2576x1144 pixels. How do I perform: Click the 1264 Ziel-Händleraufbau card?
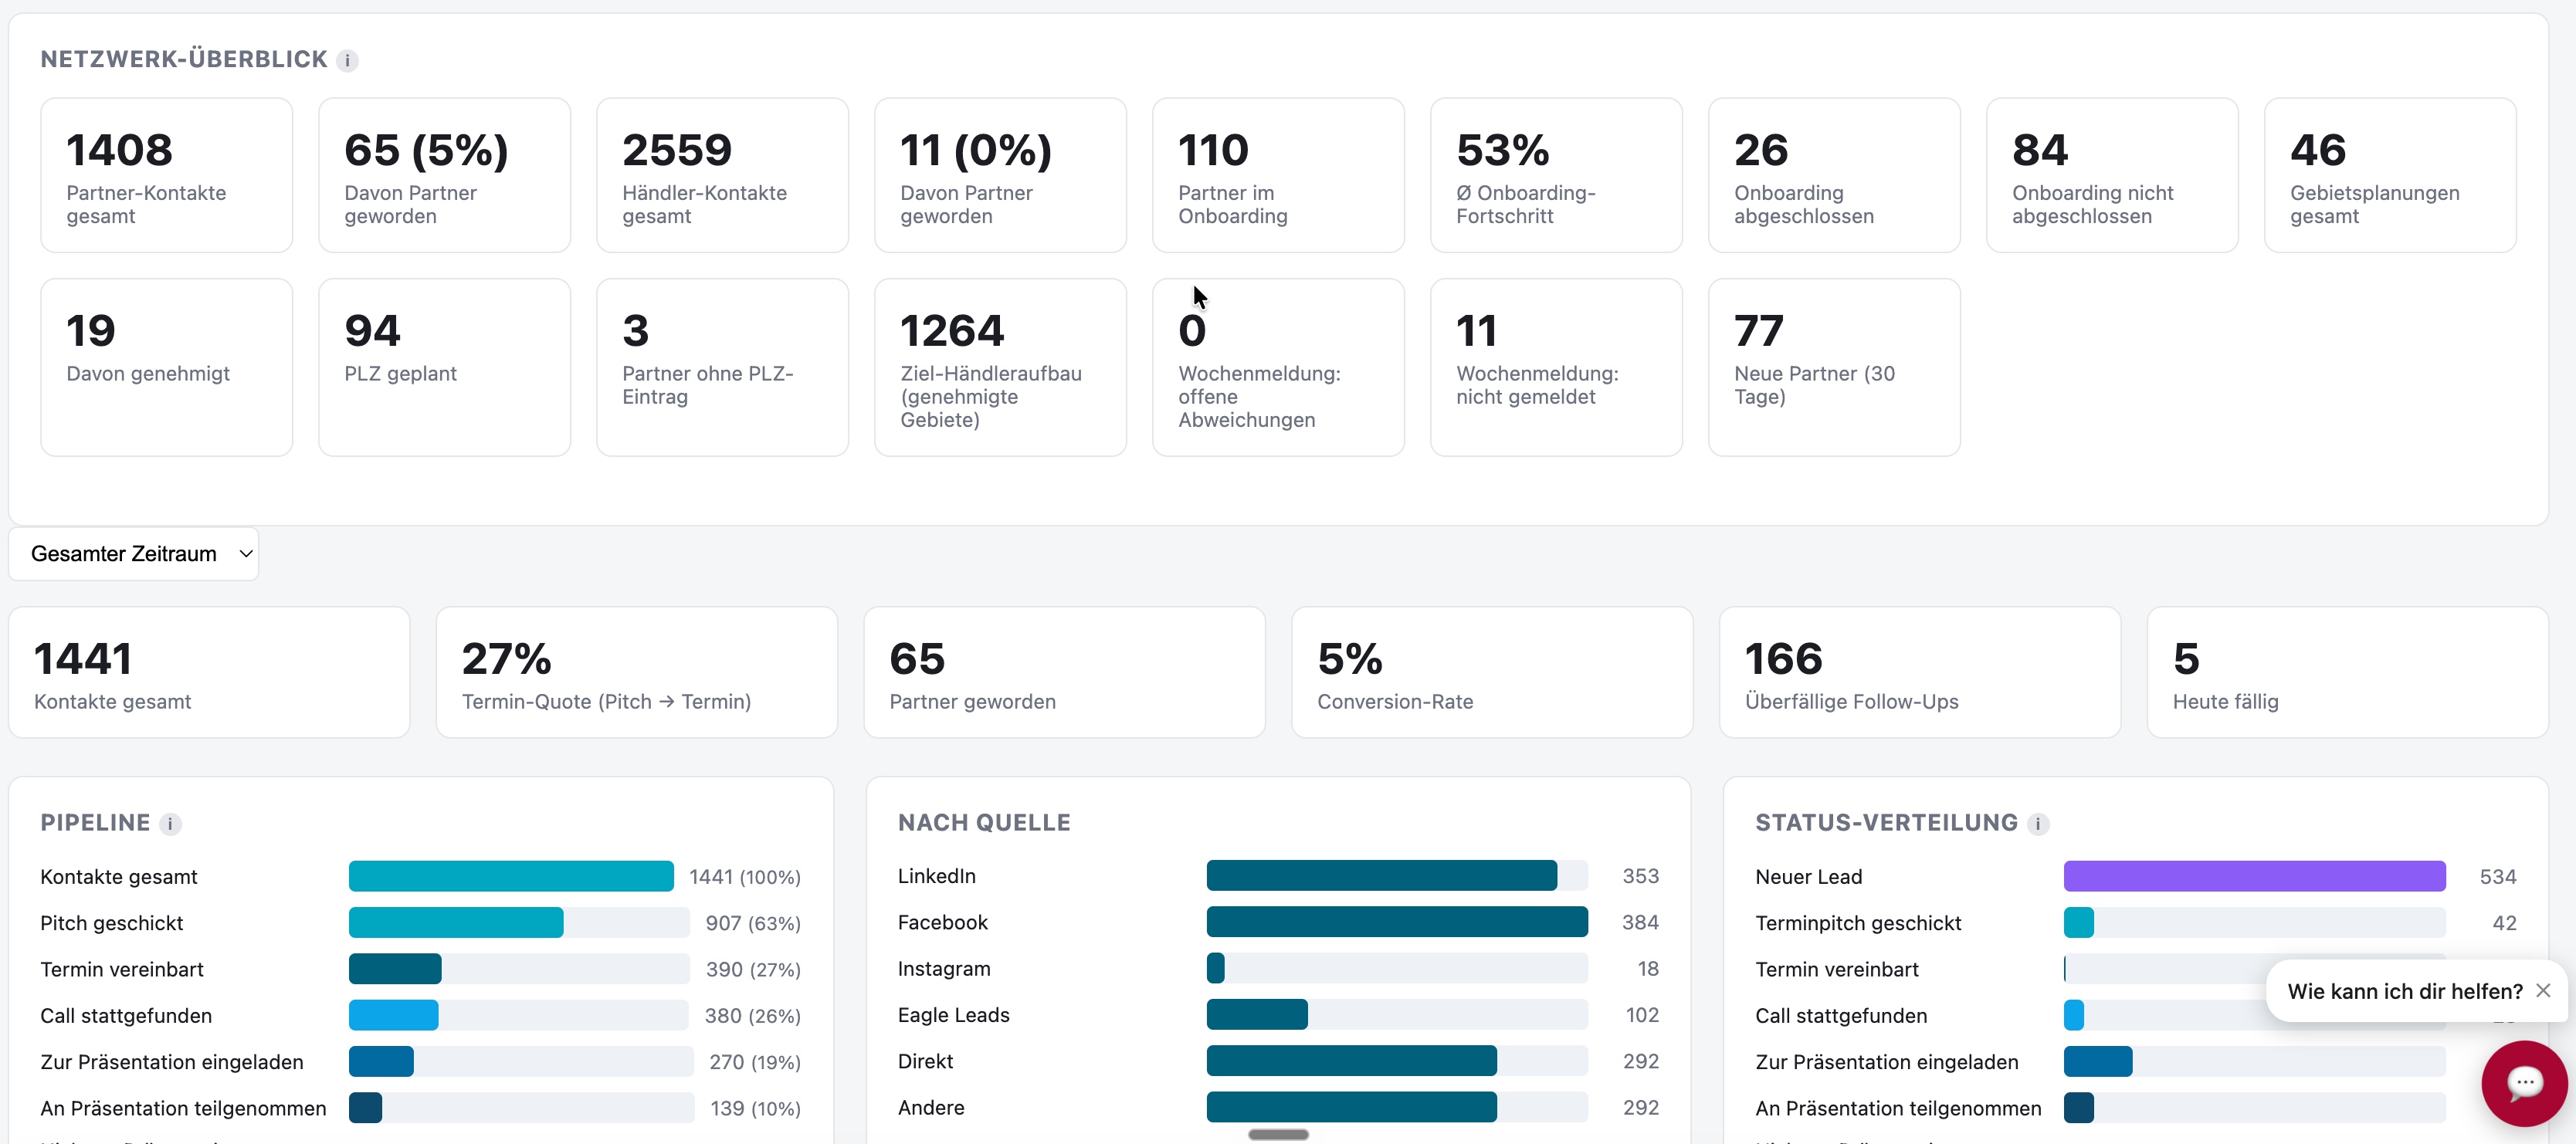[x=1000, y=367]
